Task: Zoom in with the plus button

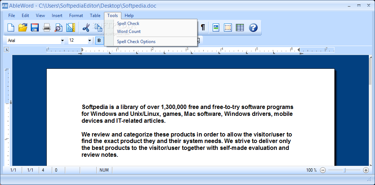Action: tap(366, 170)
